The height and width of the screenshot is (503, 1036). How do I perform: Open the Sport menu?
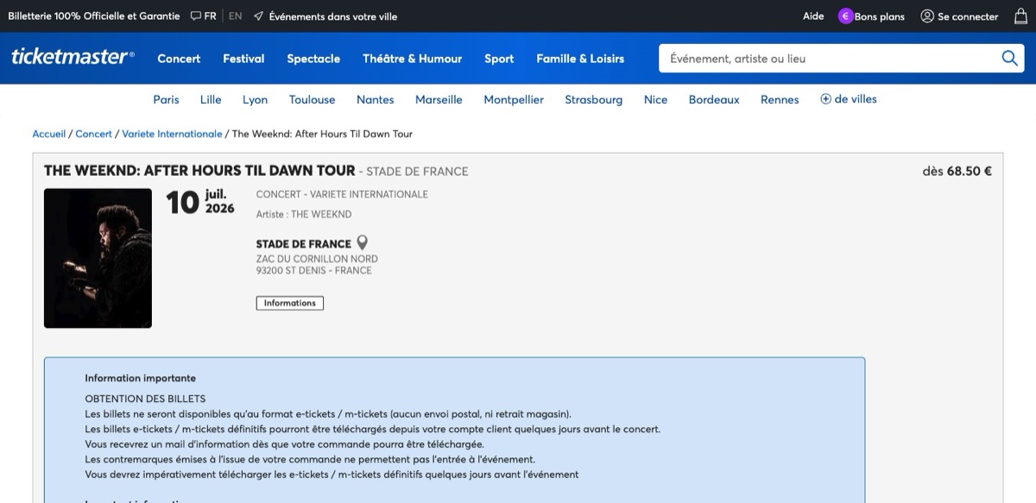pos(499,59)
